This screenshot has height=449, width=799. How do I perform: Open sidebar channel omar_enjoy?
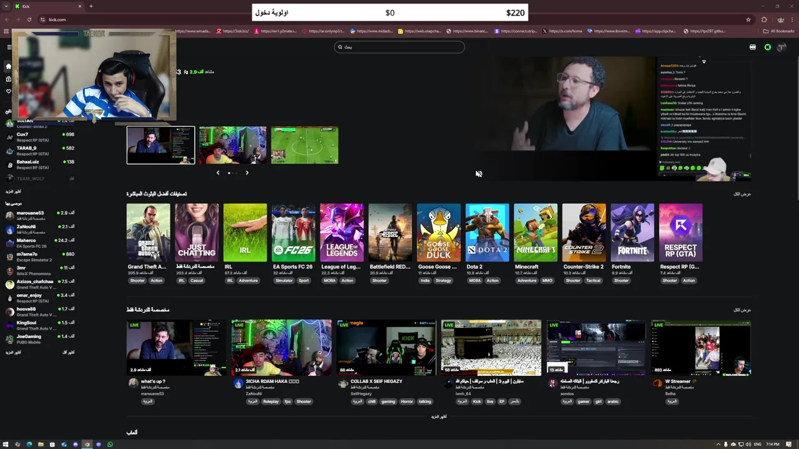(40, 297)
